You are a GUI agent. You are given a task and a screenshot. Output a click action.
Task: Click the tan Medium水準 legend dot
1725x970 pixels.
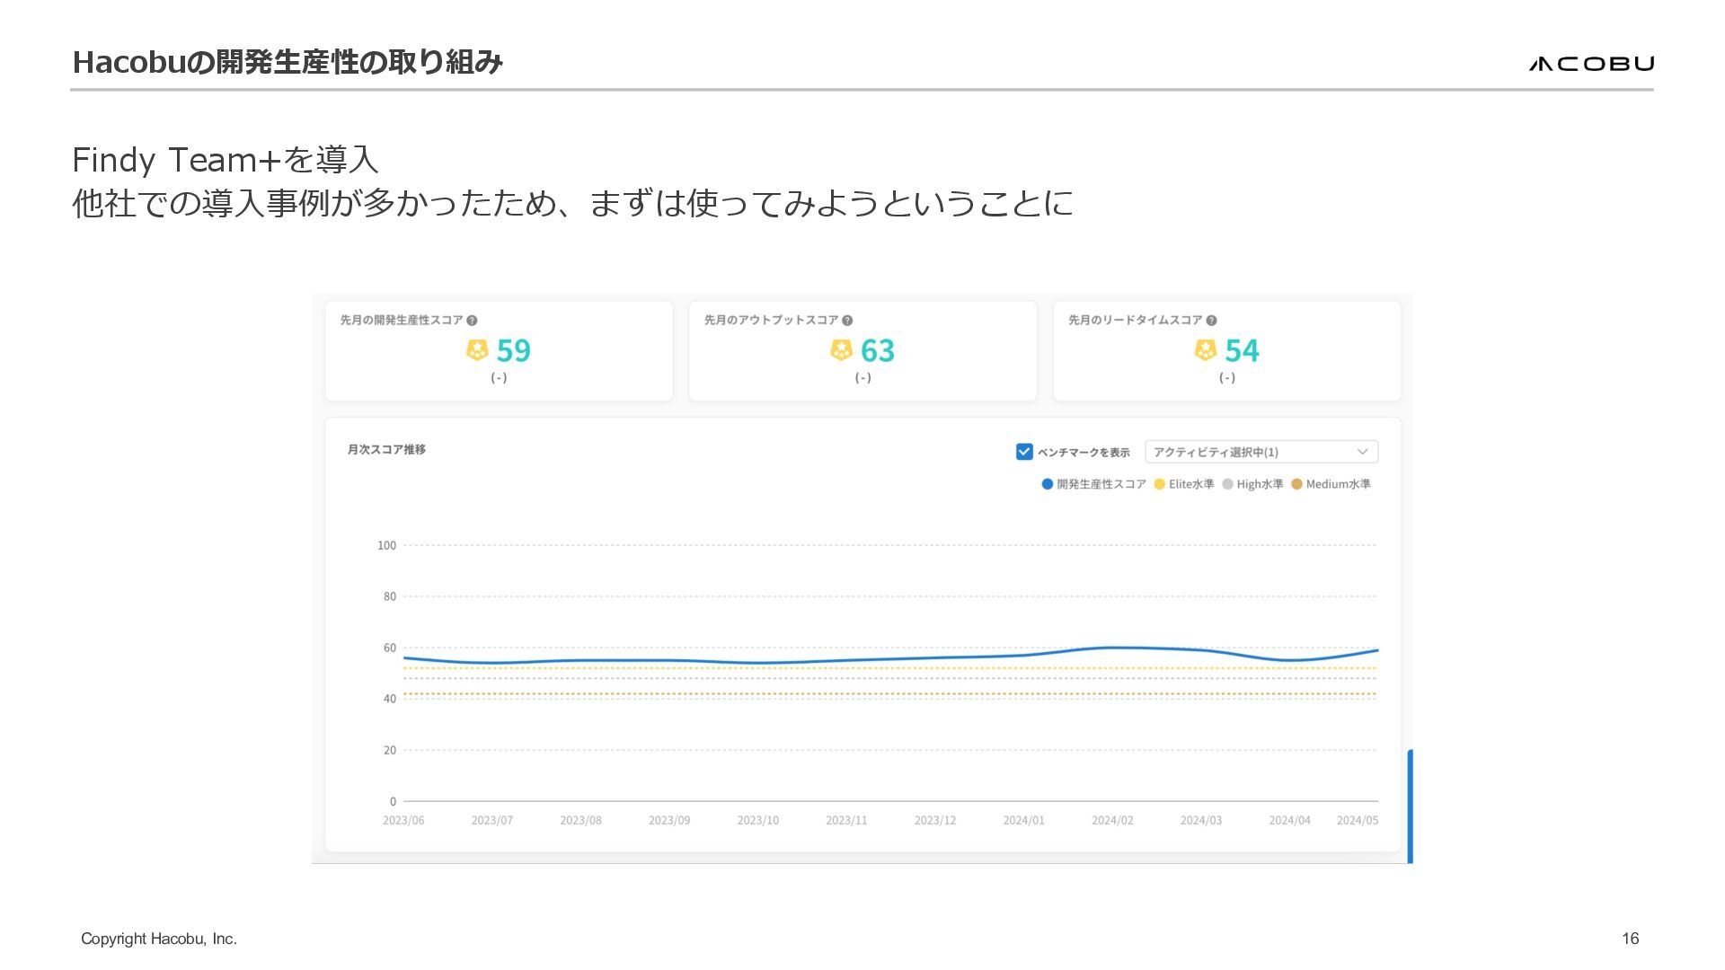tap(1296, 484)
